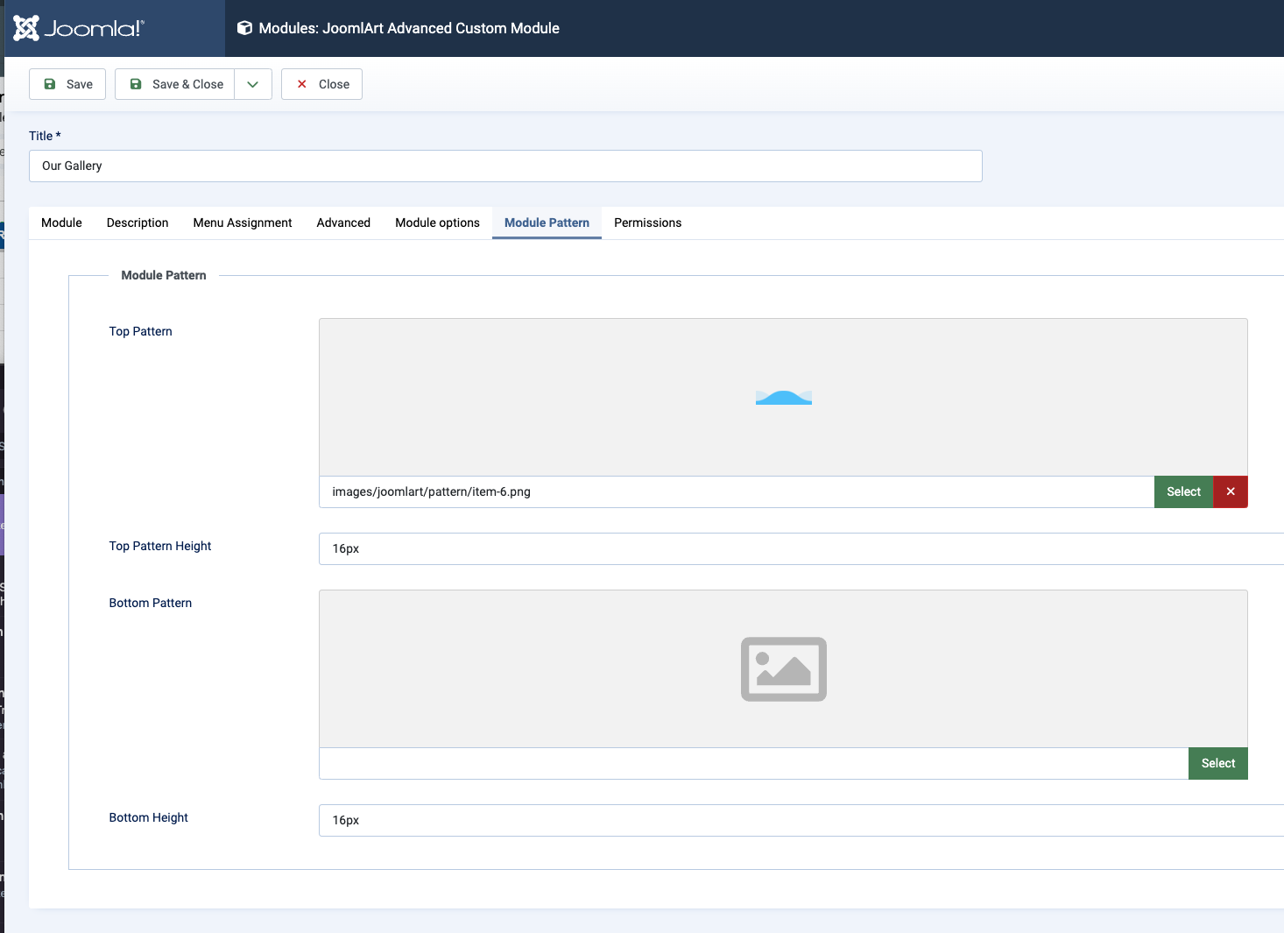Open the Description tab
This screenshot has height=933, width=1284.
click(138, 223)
